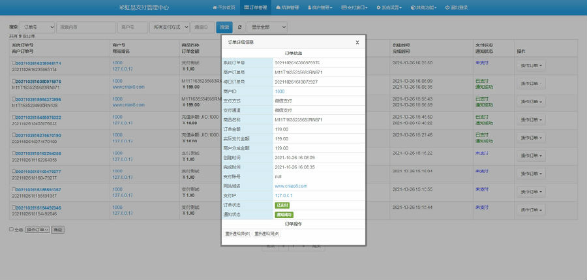Click 支付账号 value null in dialog
This screenshot has height=280, width=587.
[278, 176]
